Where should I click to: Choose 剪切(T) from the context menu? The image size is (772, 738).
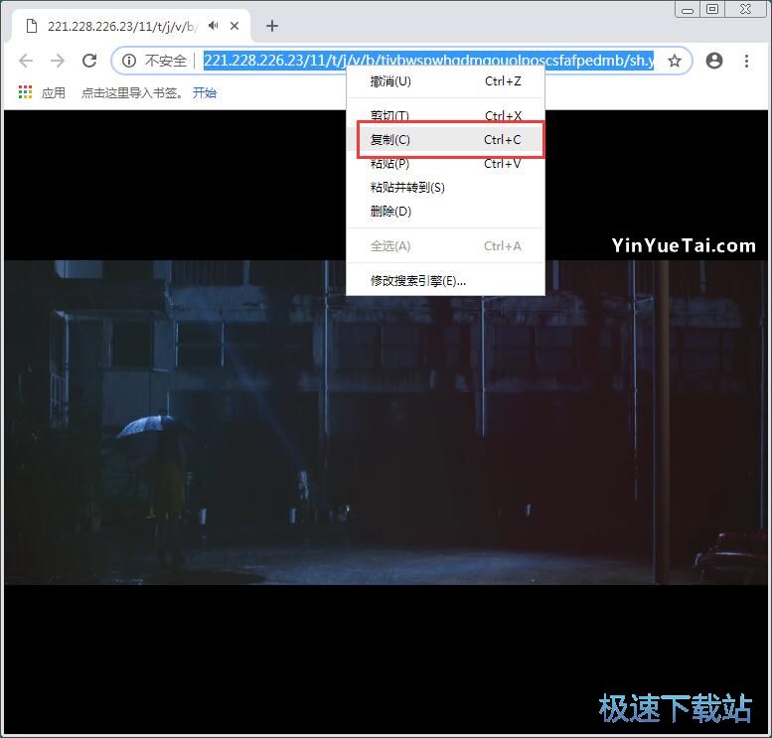point(445,115)
